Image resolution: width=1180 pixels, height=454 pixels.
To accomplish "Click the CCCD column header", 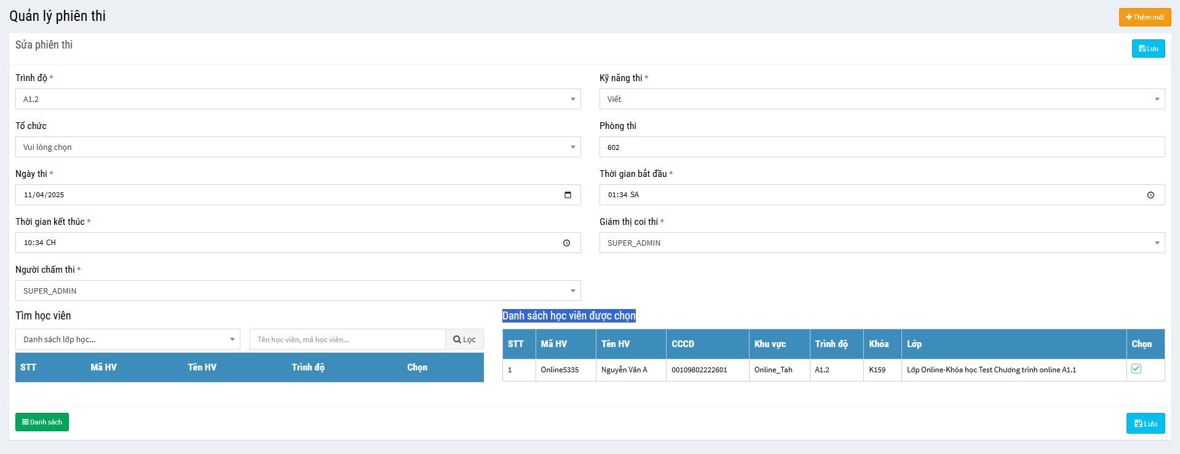I will [x=683, y=344].
